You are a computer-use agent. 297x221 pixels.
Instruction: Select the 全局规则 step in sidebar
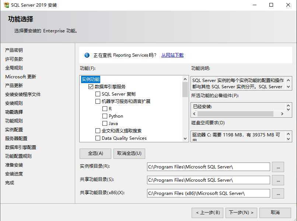click(x=14, y=68)
